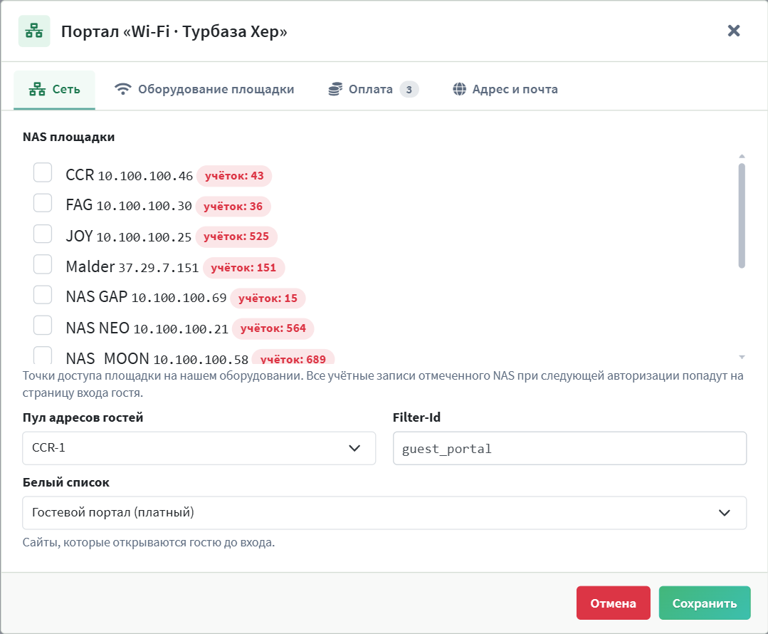
Task: Click the NAS list scroll-down arrow
Action: pyautogui.click(x=742, y=357)
